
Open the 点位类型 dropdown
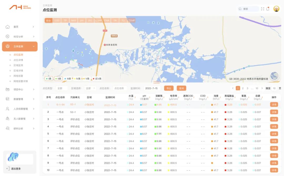[62, 89]
